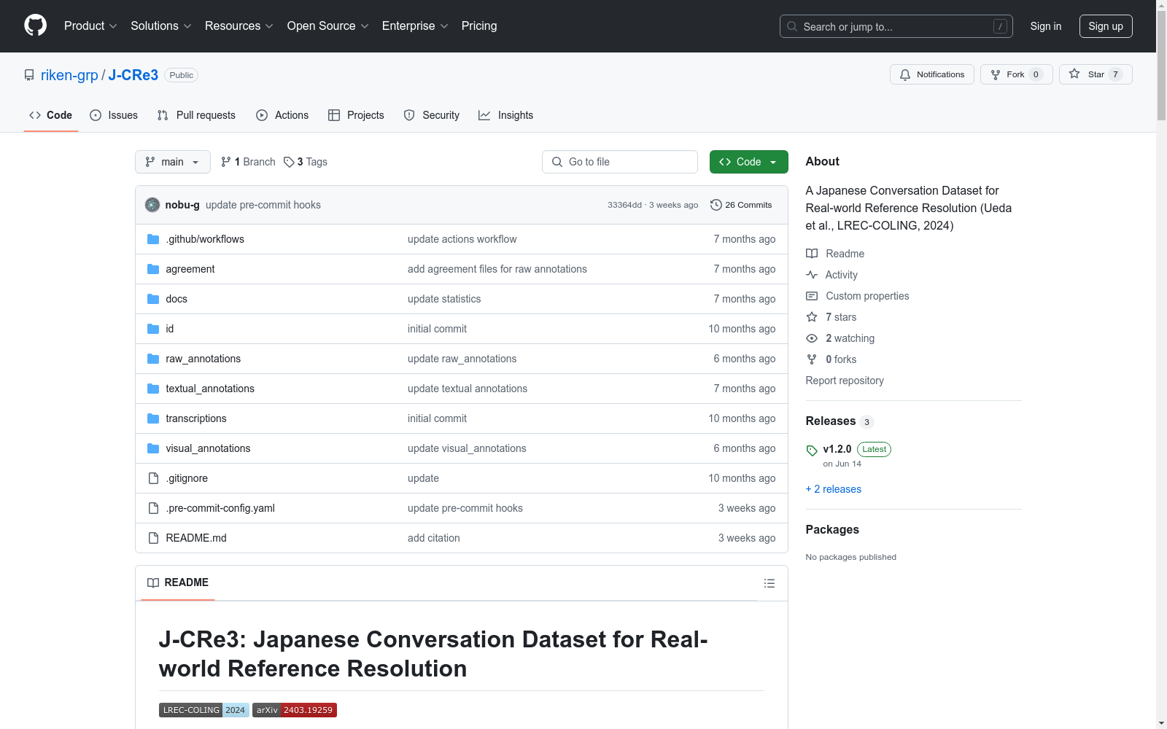Open the green Code dropdown
This screenshot has width=1167, height=729.
click(x=748, y=162)
